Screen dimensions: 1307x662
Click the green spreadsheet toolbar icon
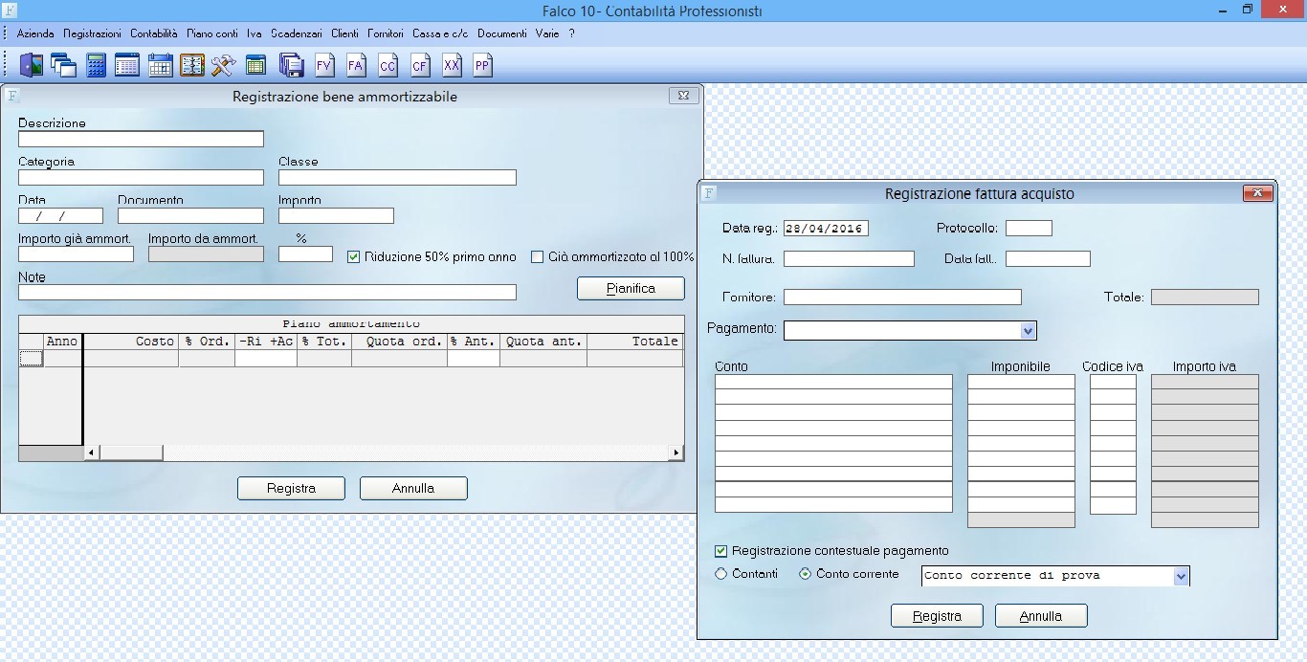(255, 65)
